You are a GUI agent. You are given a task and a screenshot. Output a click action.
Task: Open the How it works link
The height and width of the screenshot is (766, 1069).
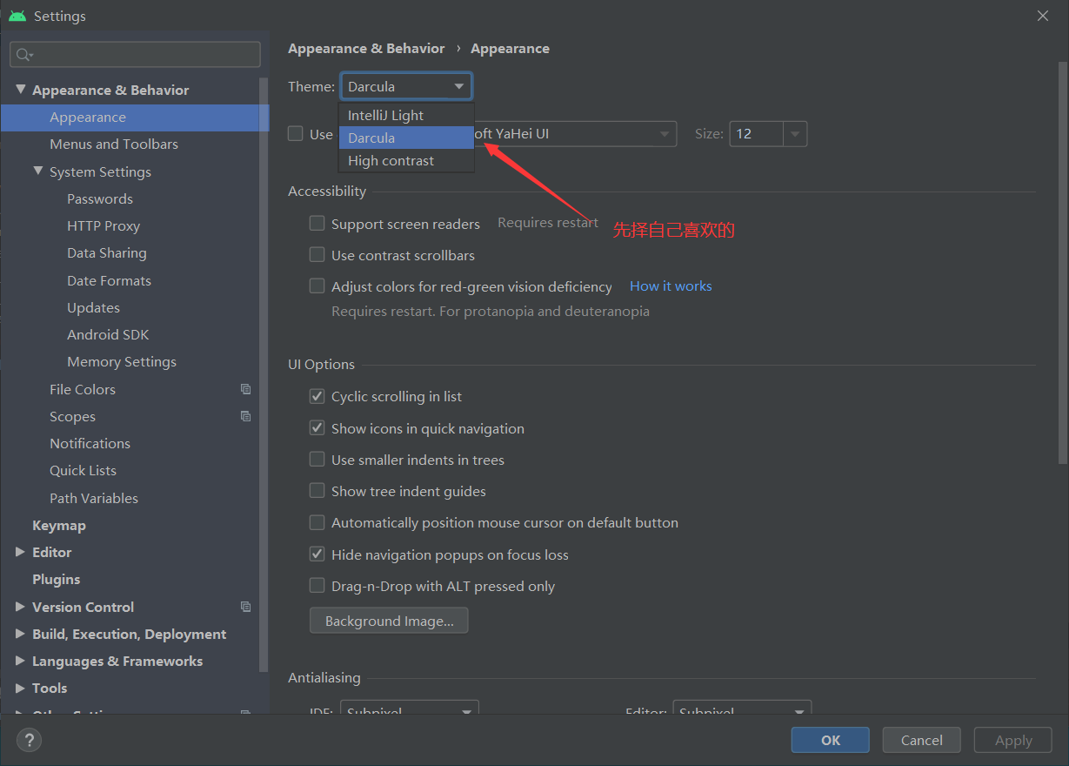point(671,286)
